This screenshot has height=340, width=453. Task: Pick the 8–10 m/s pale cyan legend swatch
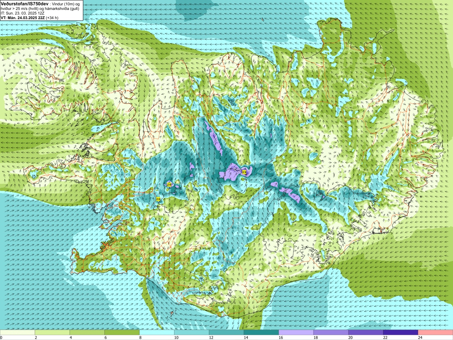pos(157,332)
